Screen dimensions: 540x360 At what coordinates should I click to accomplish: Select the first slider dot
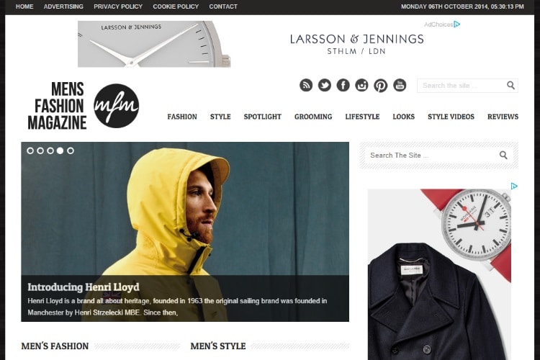click(x=30, y=150)
